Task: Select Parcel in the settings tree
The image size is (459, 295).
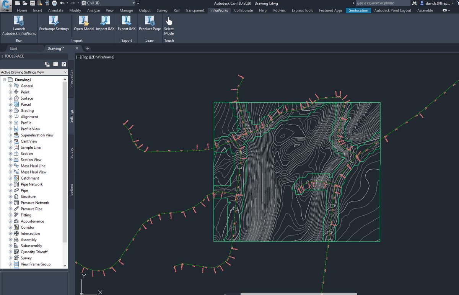Action: point(26,104)
